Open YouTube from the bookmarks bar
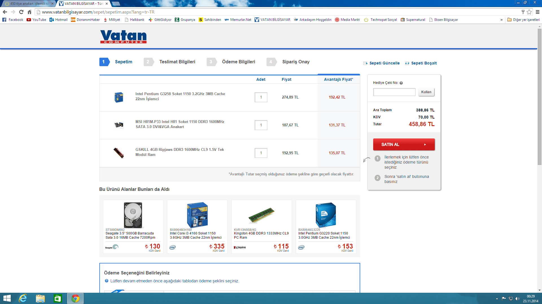This screenshot has width=542, height=304. point(36,20)
